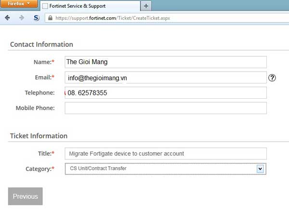Screen dimensions: 289x212
Task: Click the 'Email:' label
Action: (x=45, y=77)
